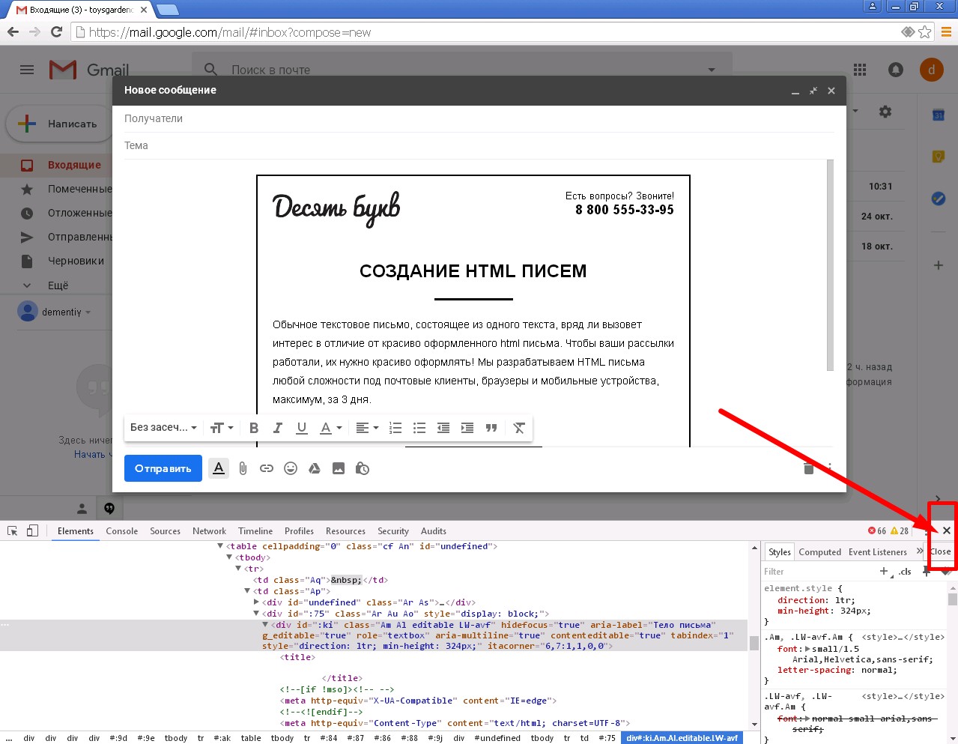Decrease indent in message body

pyautogui.click(x=443, y=428)
